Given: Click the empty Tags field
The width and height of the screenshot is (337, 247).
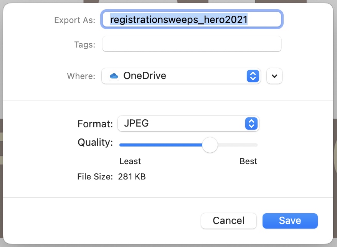Looking at the screenshot, I should [192, 44].
